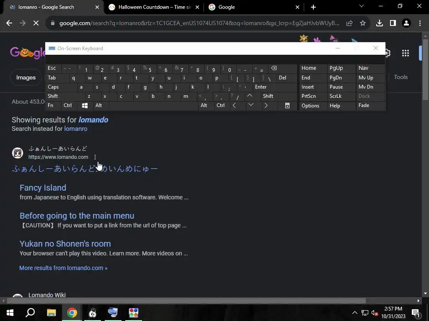This screenshot has width=429, height=321.
Task: Open Before going to the main menu link
Action: pos(77,216)
